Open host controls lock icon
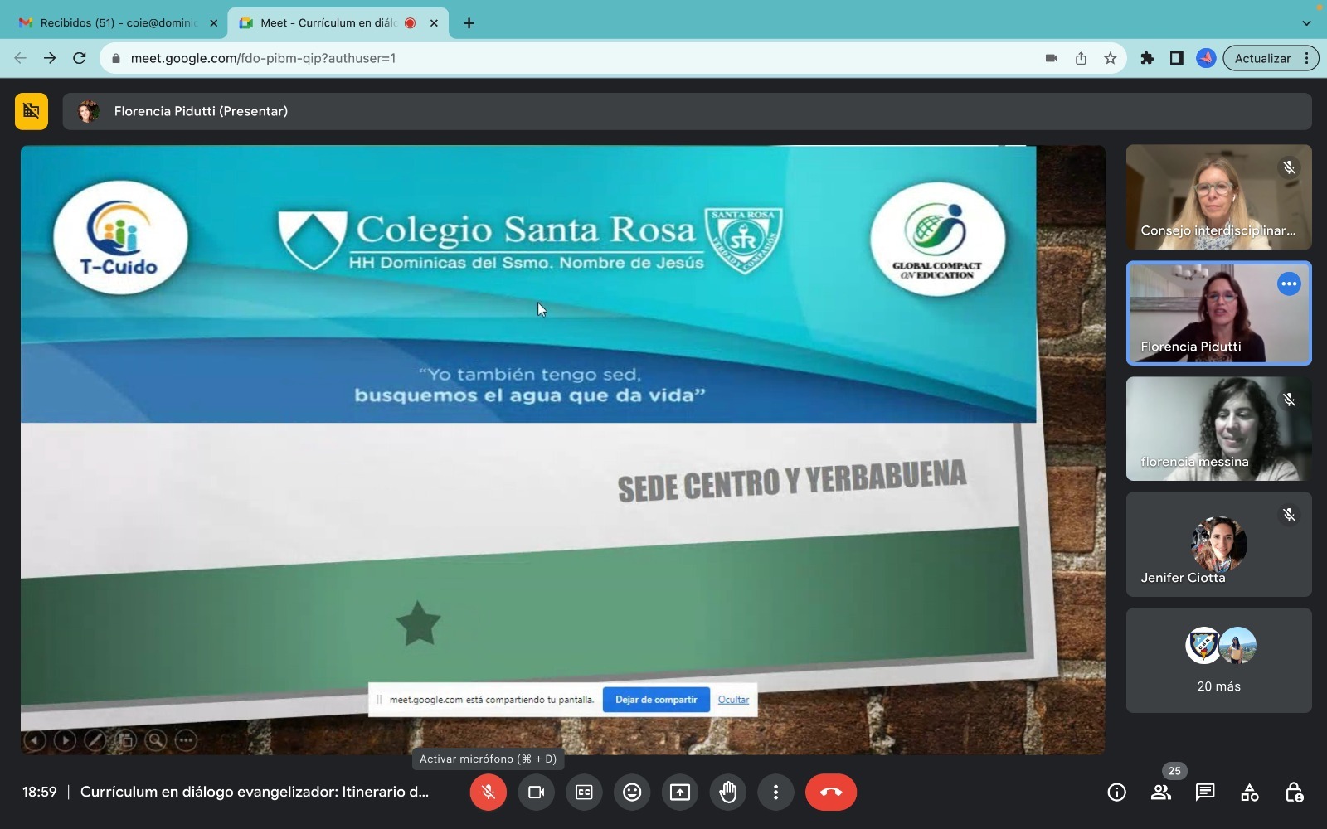 1294,793
